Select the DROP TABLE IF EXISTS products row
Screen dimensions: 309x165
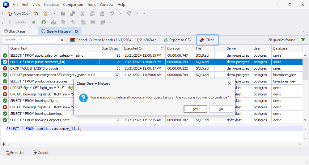pos(152,68)
